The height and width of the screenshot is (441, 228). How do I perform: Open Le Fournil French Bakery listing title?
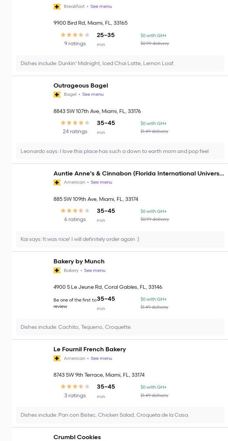click(x=90, y=349)
